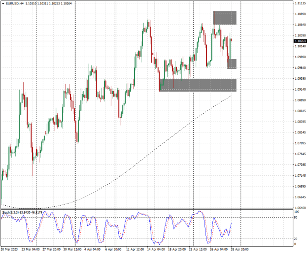Screen dimensions: 308x253
Task: Click the 1.10890 price scale label
Action: point(300,14)
